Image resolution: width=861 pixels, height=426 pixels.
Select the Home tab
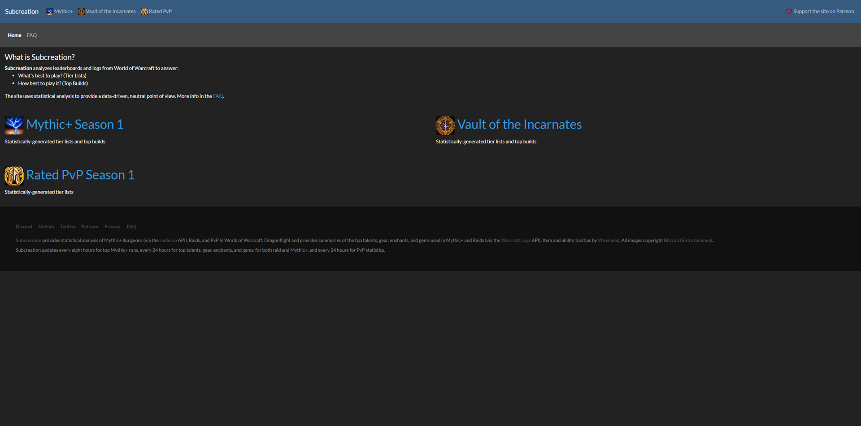(x=14, y=35)
